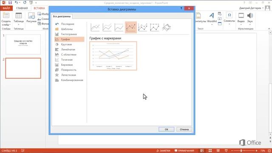
Task: Select slide 1 thumbnail
Action: (x=23, y=44)
